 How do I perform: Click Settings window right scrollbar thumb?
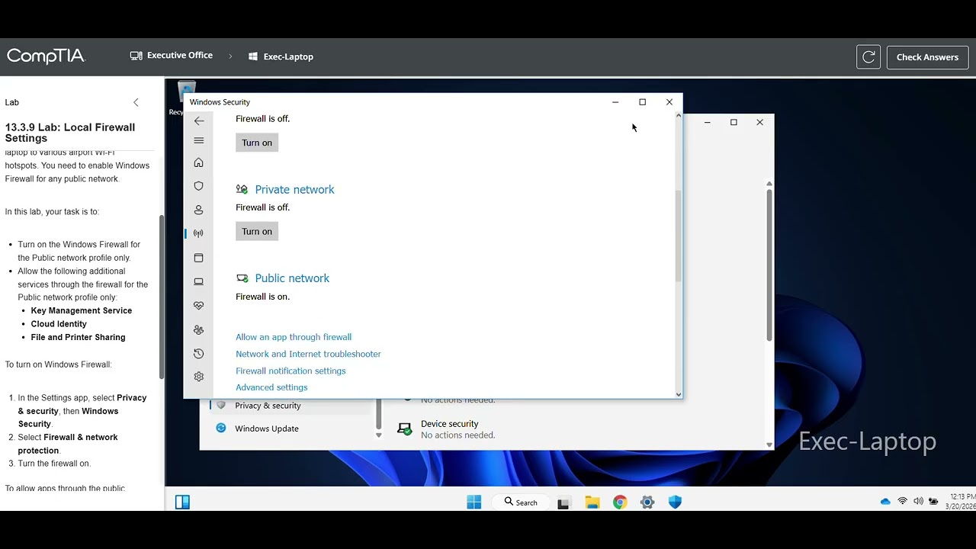pyautogui.click(x=769, y=264)
